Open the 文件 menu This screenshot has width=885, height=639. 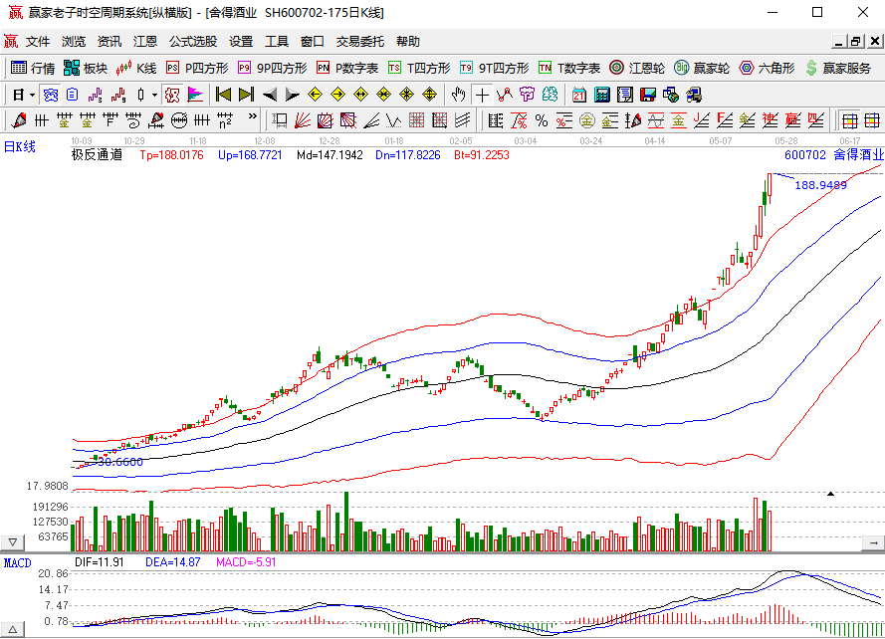[38, 41]
